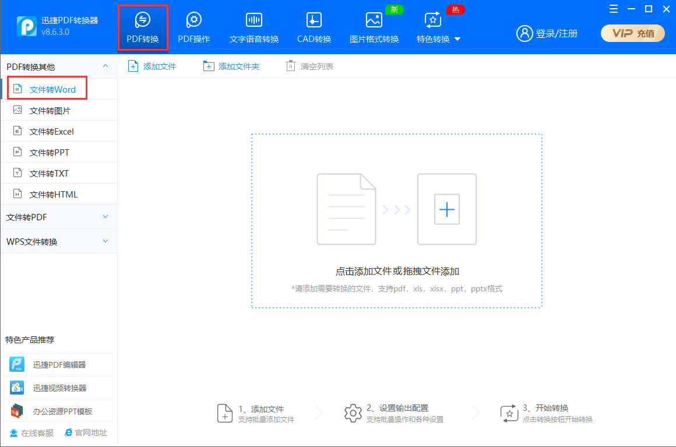Click the 登录/注册 user account icon
676x447 pixels.
click(x=524, y=33)
